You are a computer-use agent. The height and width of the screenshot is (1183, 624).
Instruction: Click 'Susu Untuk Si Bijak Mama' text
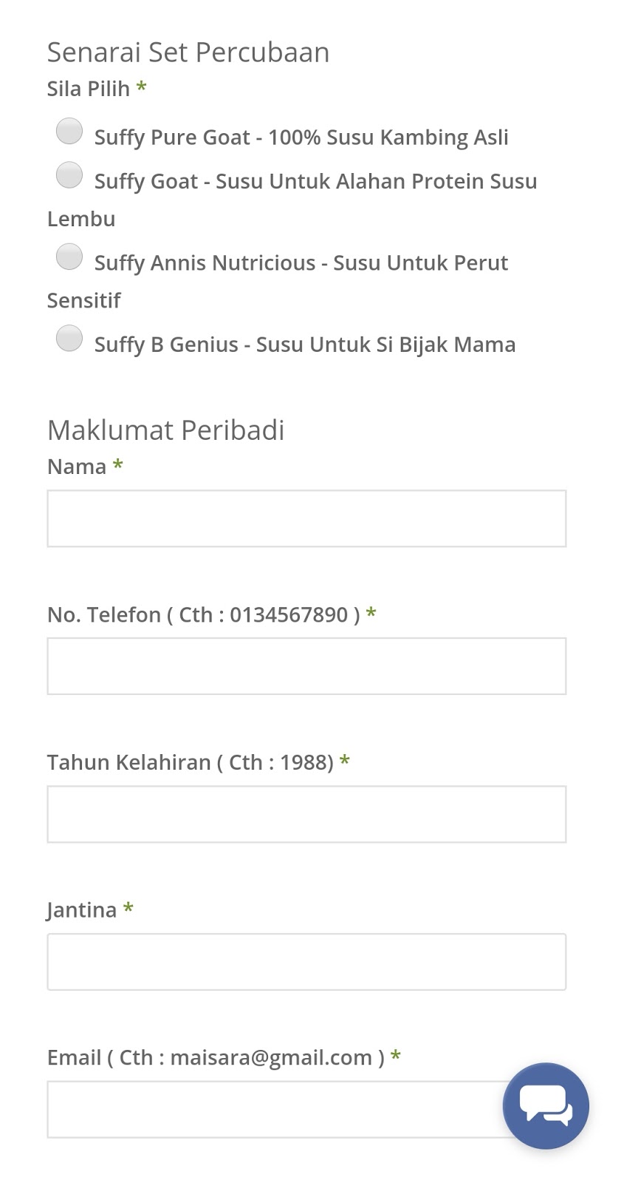[x=385, y=345]
